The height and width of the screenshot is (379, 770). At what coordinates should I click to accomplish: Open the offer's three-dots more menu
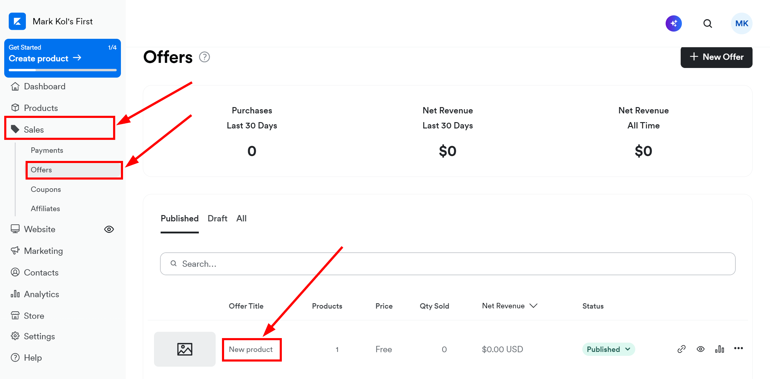[x=738, y=348]
